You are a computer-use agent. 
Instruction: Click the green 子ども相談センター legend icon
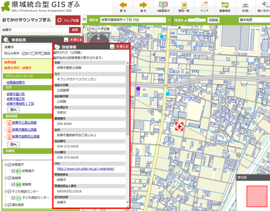pyautogui.click(x=18, y=198)
